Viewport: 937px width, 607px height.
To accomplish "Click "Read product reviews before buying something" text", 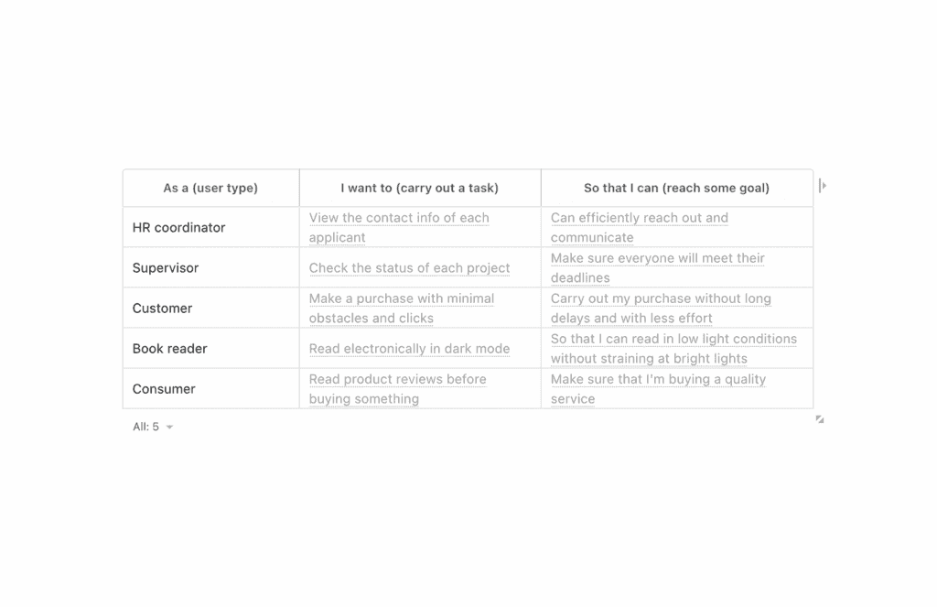I will coord(397,380).
